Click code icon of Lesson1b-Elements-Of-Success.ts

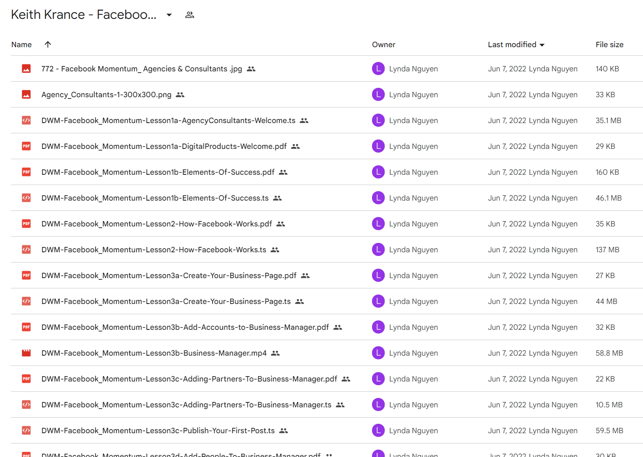26,198
